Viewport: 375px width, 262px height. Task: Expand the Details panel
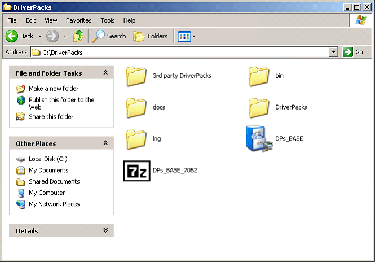pos(105,230)
